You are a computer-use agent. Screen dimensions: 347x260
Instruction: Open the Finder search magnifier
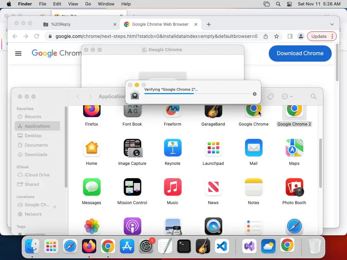tap(313, 96)
